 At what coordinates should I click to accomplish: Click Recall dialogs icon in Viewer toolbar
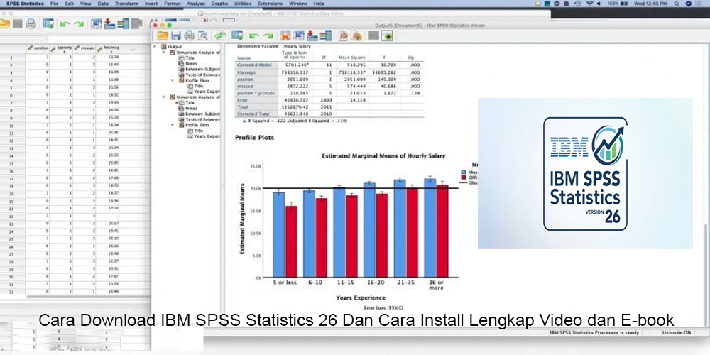point(237,35)
